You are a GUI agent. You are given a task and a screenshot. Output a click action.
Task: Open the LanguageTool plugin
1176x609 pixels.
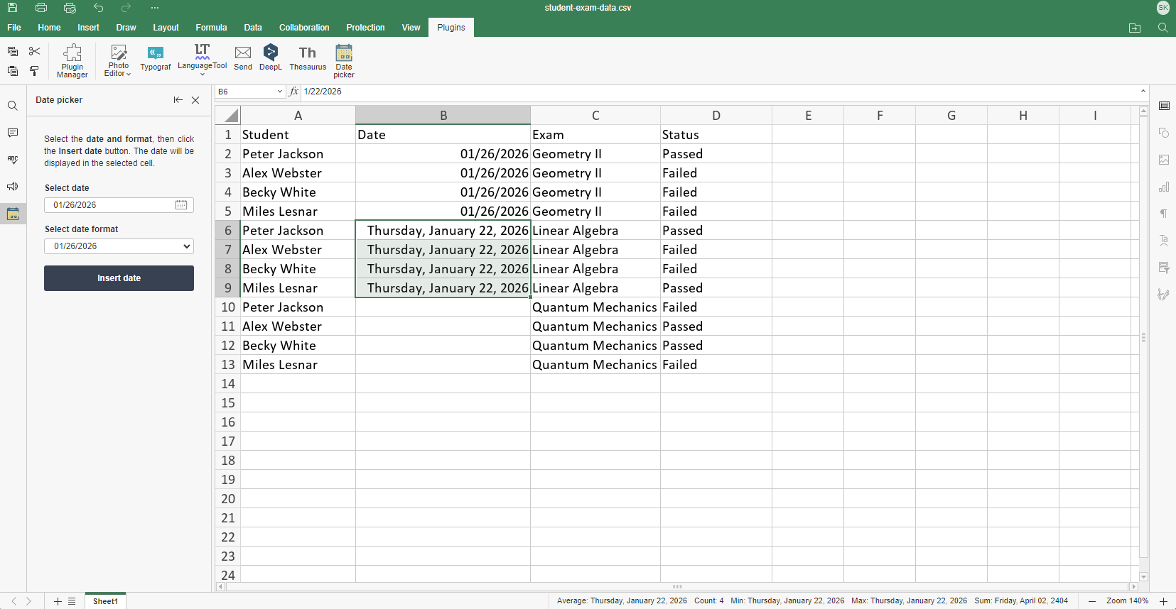click(203, 59)
